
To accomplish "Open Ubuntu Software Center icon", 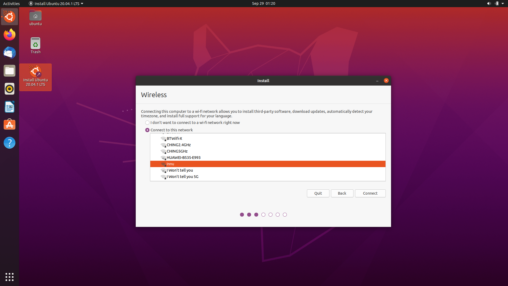I will coord(10,125).
